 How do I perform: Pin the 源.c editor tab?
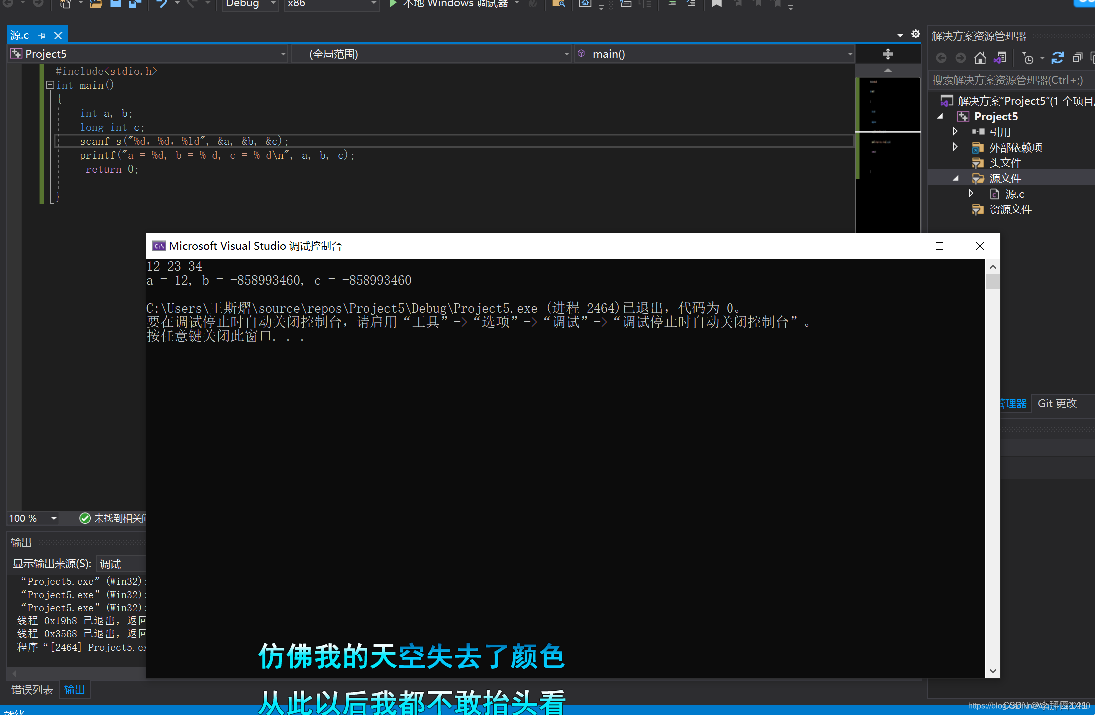(x=42, y=36)
